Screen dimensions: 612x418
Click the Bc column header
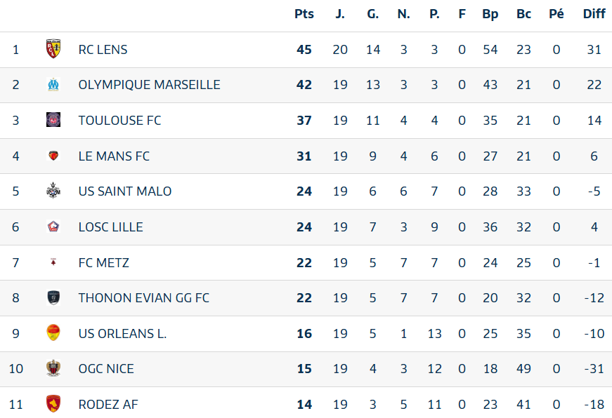pos(523,14)
